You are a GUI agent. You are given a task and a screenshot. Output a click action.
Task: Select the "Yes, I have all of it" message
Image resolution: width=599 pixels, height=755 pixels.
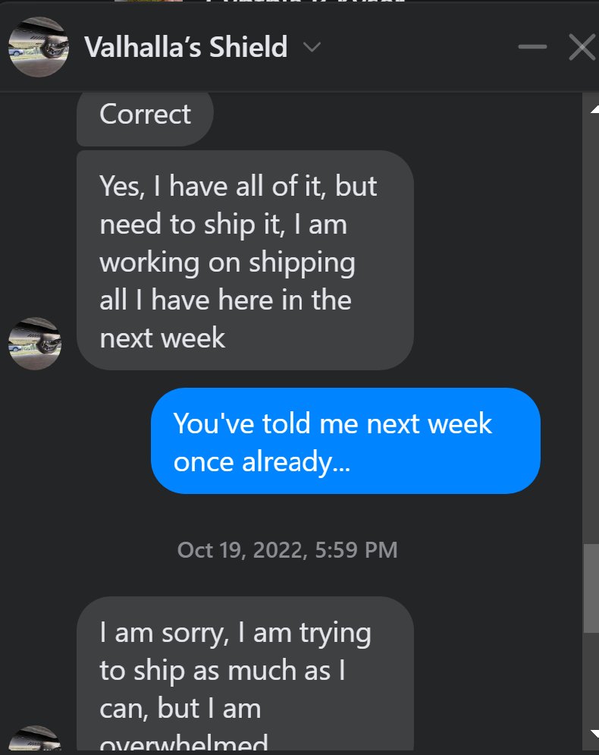point(245,260)
